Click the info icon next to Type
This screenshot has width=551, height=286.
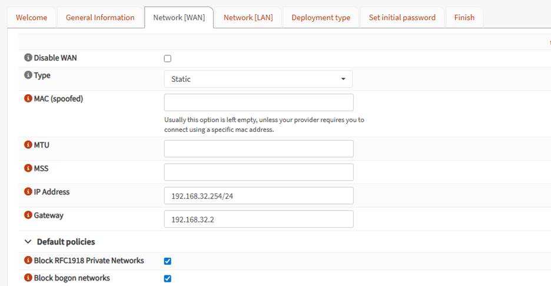28,75
